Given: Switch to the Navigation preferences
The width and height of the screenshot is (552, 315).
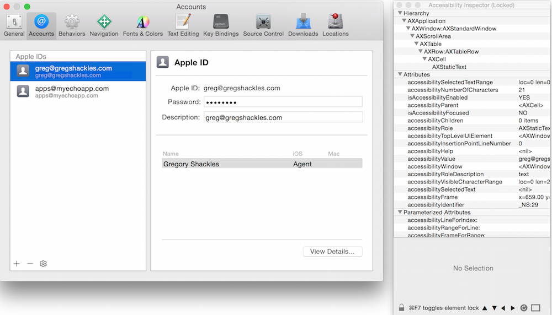Looking at the screenshot, I should pos(104,26).
